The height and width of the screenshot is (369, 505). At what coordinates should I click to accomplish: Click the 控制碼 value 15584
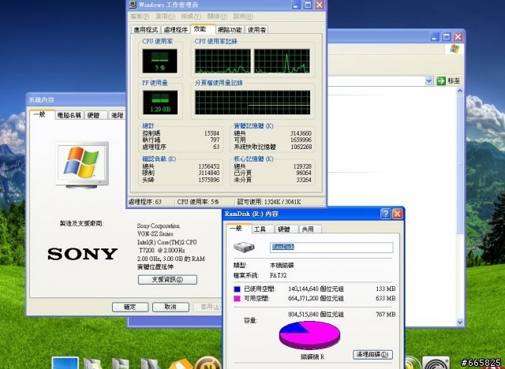211,133
